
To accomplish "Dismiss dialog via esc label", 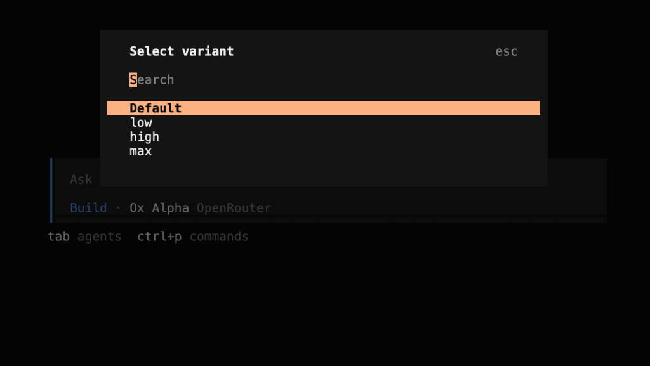I will tap(506, 51).
